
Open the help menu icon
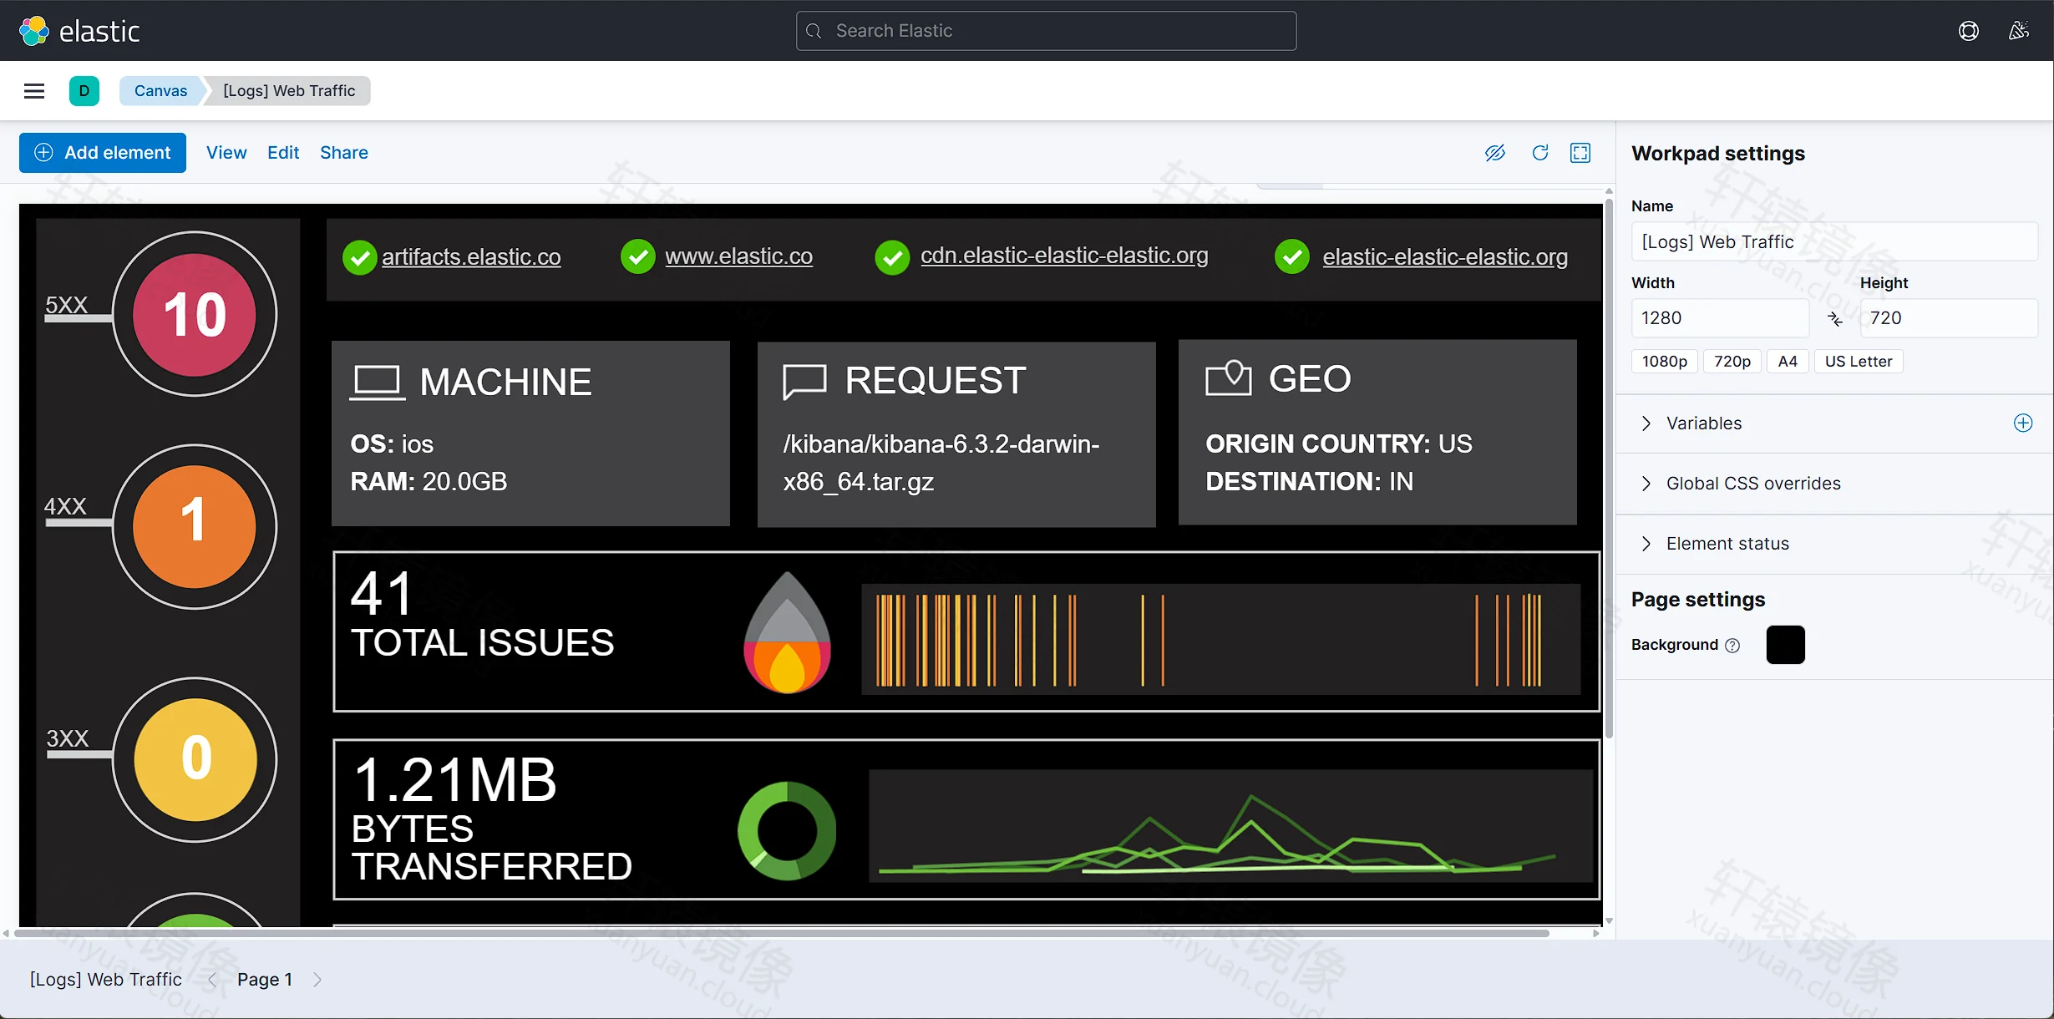coord(1968,31)
